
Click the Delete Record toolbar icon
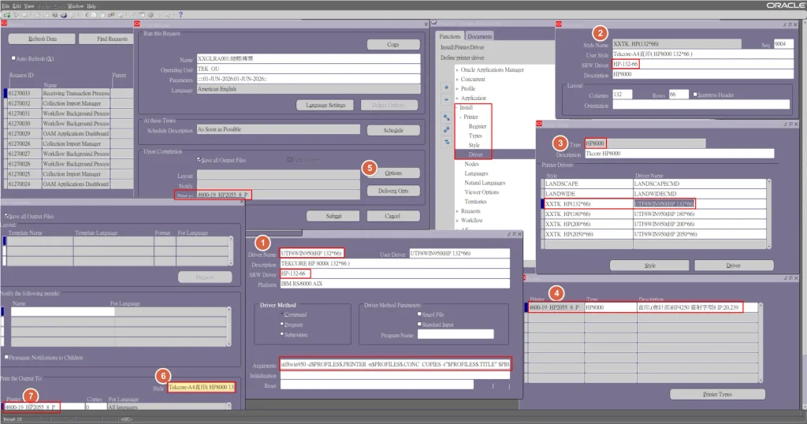tap(120, 16)
